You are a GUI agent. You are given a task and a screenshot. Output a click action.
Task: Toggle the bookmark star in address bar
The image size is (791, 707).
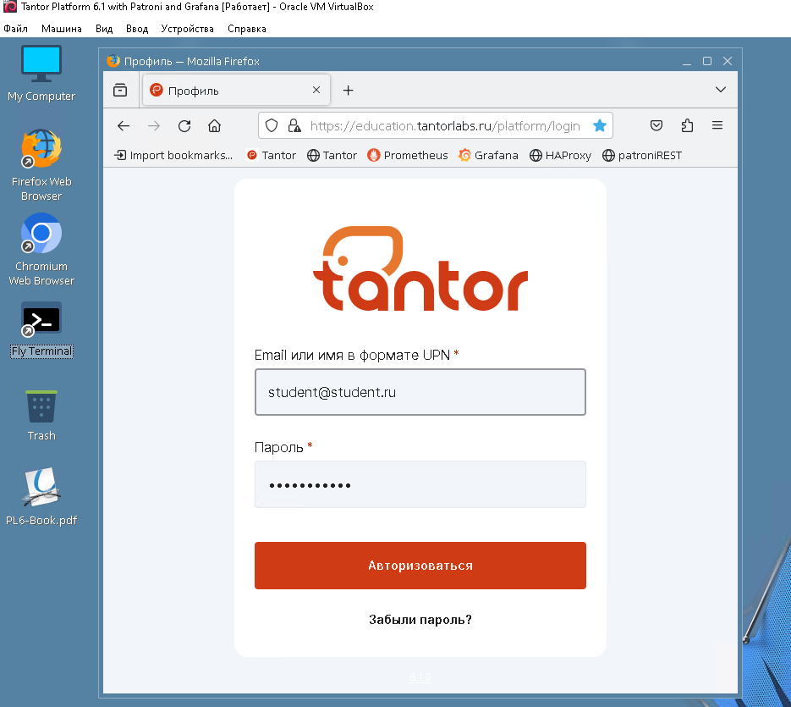point(600,126)
